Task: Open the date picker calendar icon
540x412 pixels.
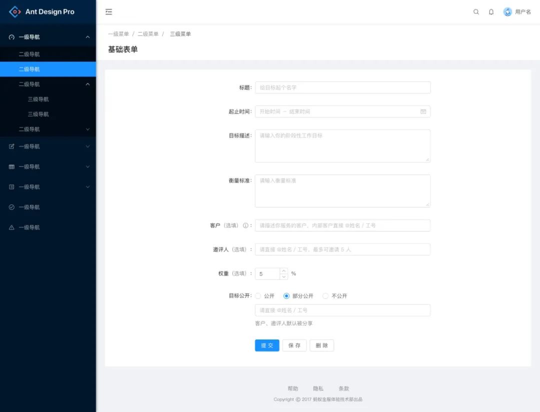Action: point(423,111)
